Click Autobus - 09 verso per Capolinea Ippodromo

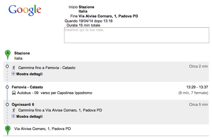55,93
